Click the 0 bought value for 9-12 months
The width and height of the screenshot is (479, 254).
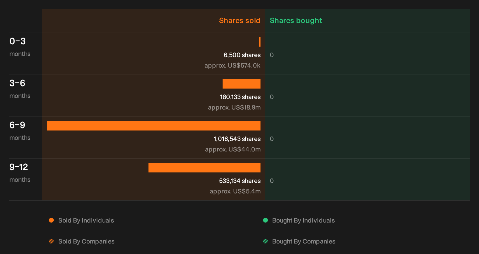272,181
